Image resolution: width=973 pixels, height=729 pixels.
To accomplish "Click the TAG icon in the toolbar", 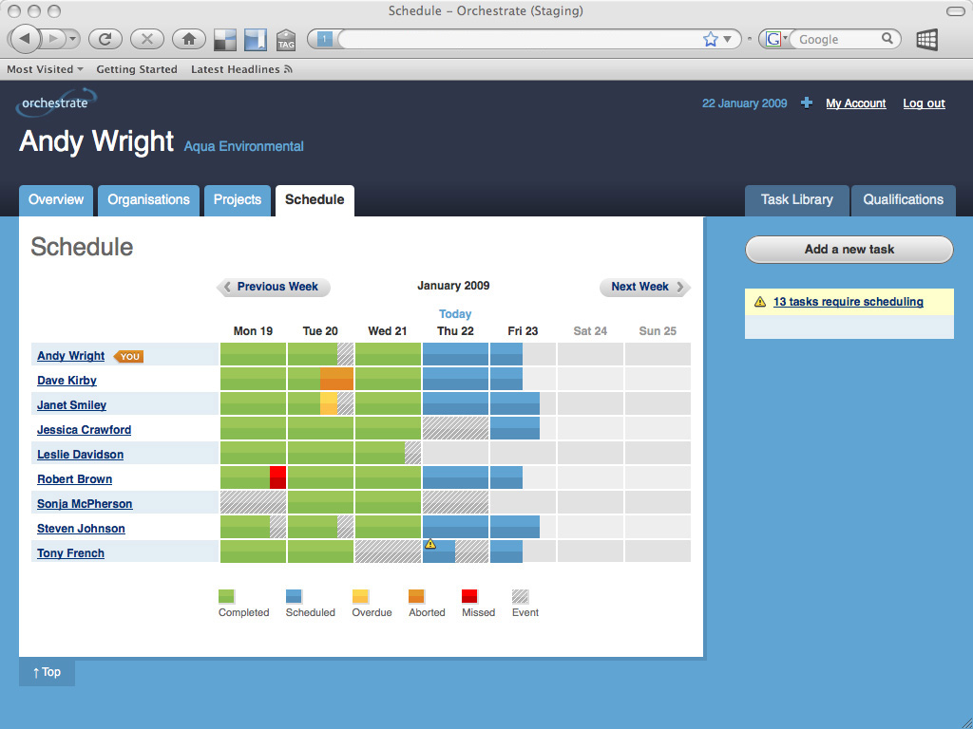I will pyautogui.click(x=286, y=40).
